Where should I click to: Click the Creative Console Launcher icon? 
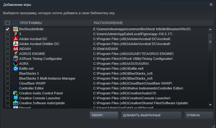point(15,98)
